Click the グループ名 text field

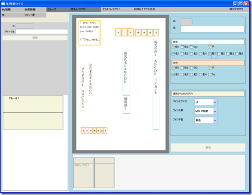tap(42, 32)
